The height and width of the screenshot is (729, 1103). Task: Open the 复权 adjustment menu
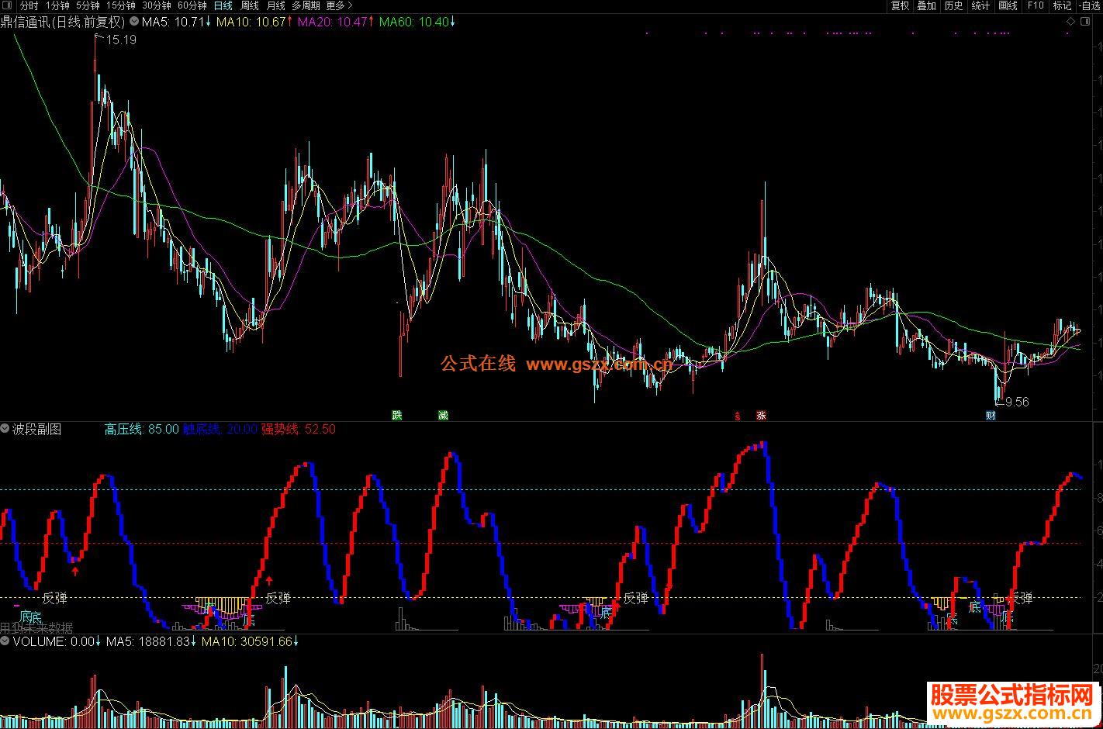900,5
